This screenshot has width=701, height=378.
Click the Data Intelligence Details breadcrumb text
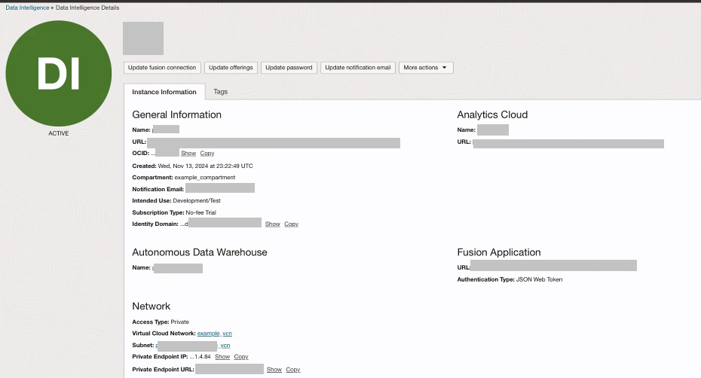point(87,8)
